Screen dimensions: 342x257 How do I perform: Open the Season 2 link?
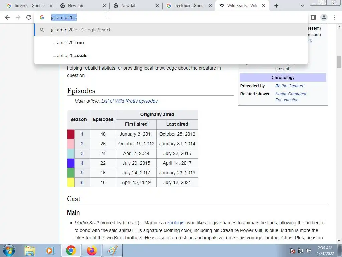coord(82,144)
